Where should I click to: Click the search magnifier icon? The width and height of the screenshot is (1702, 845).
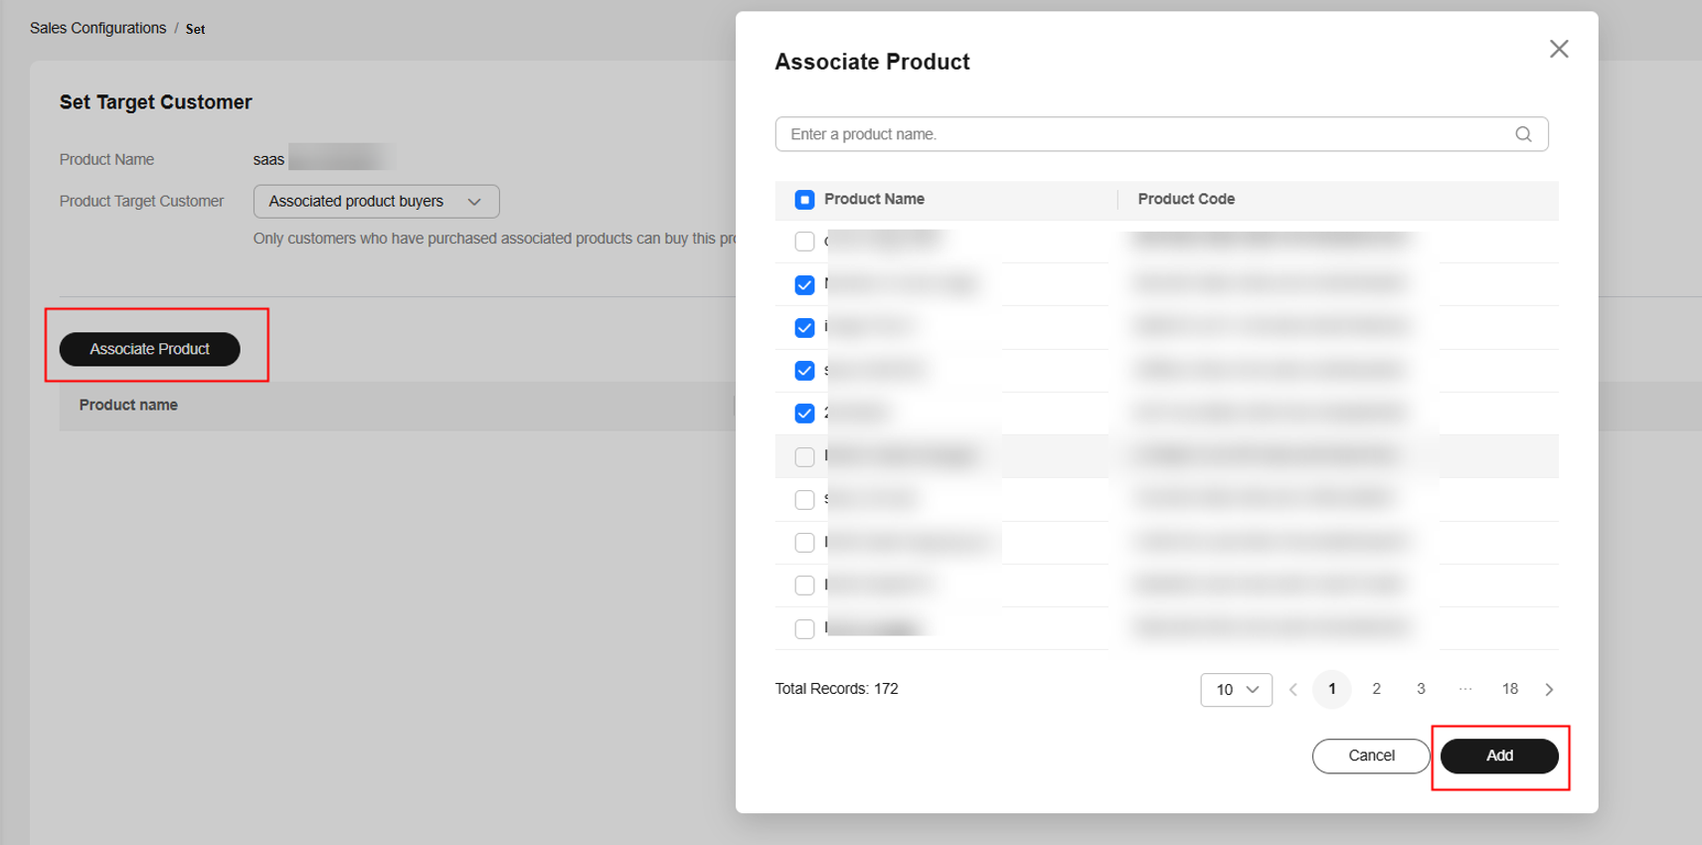tap(1522, 134)
